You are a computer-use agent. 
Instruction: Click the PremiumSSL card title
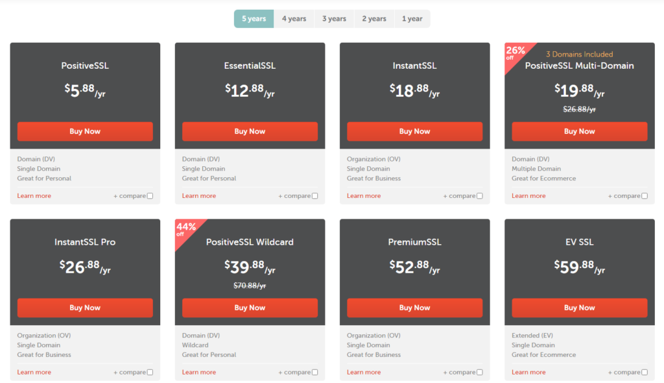point(414,242)
